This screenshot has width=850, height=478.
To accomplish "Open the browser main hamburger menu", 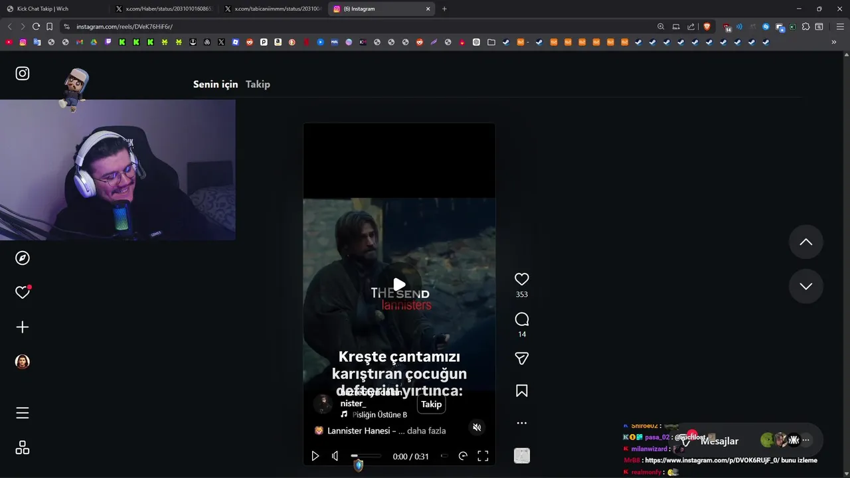I will pos(840,27).
